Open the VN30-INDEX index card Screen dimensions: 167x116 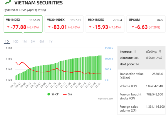tap(64, 24)
